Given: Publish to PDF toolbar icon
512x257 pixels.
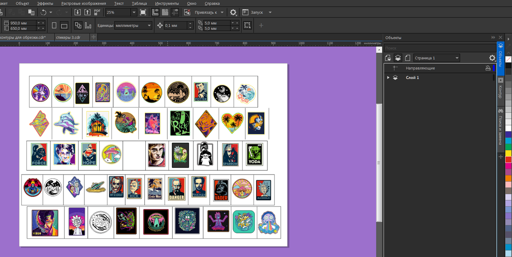Looking at the screenshot, I should pyautogui.click(x=97, y=12).
